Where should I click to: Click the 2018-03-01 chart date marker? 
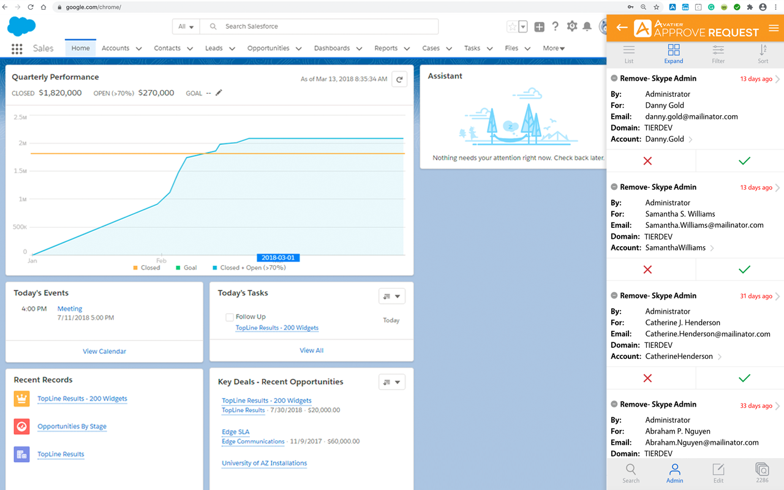[277, 258]
